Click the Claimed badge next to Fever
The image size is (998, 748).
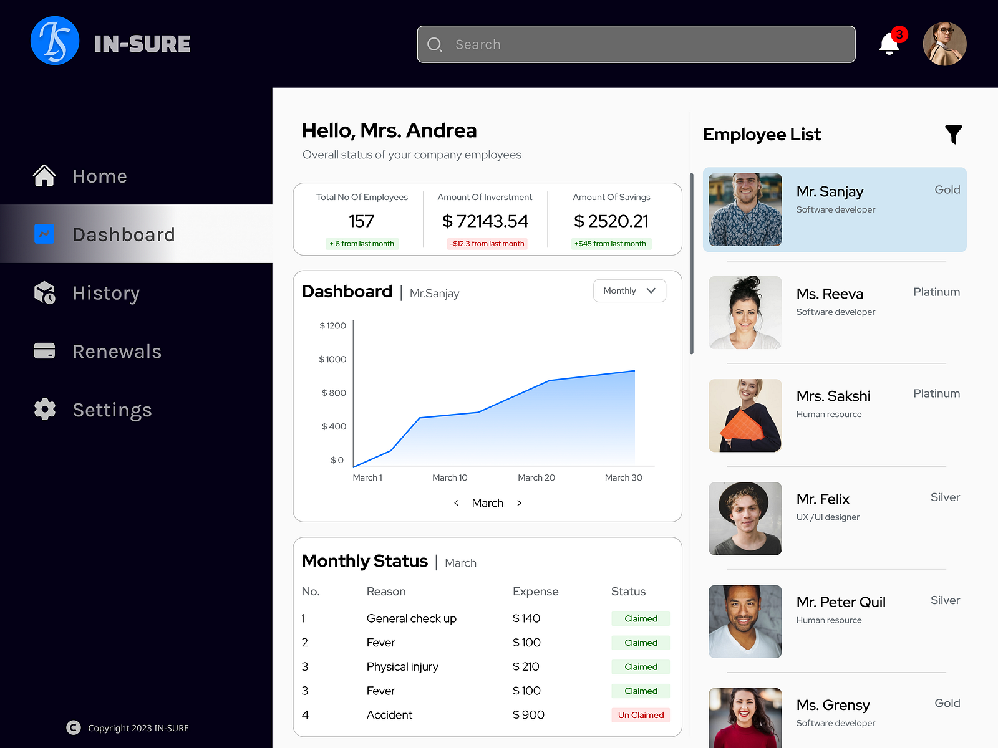(641, 643)
